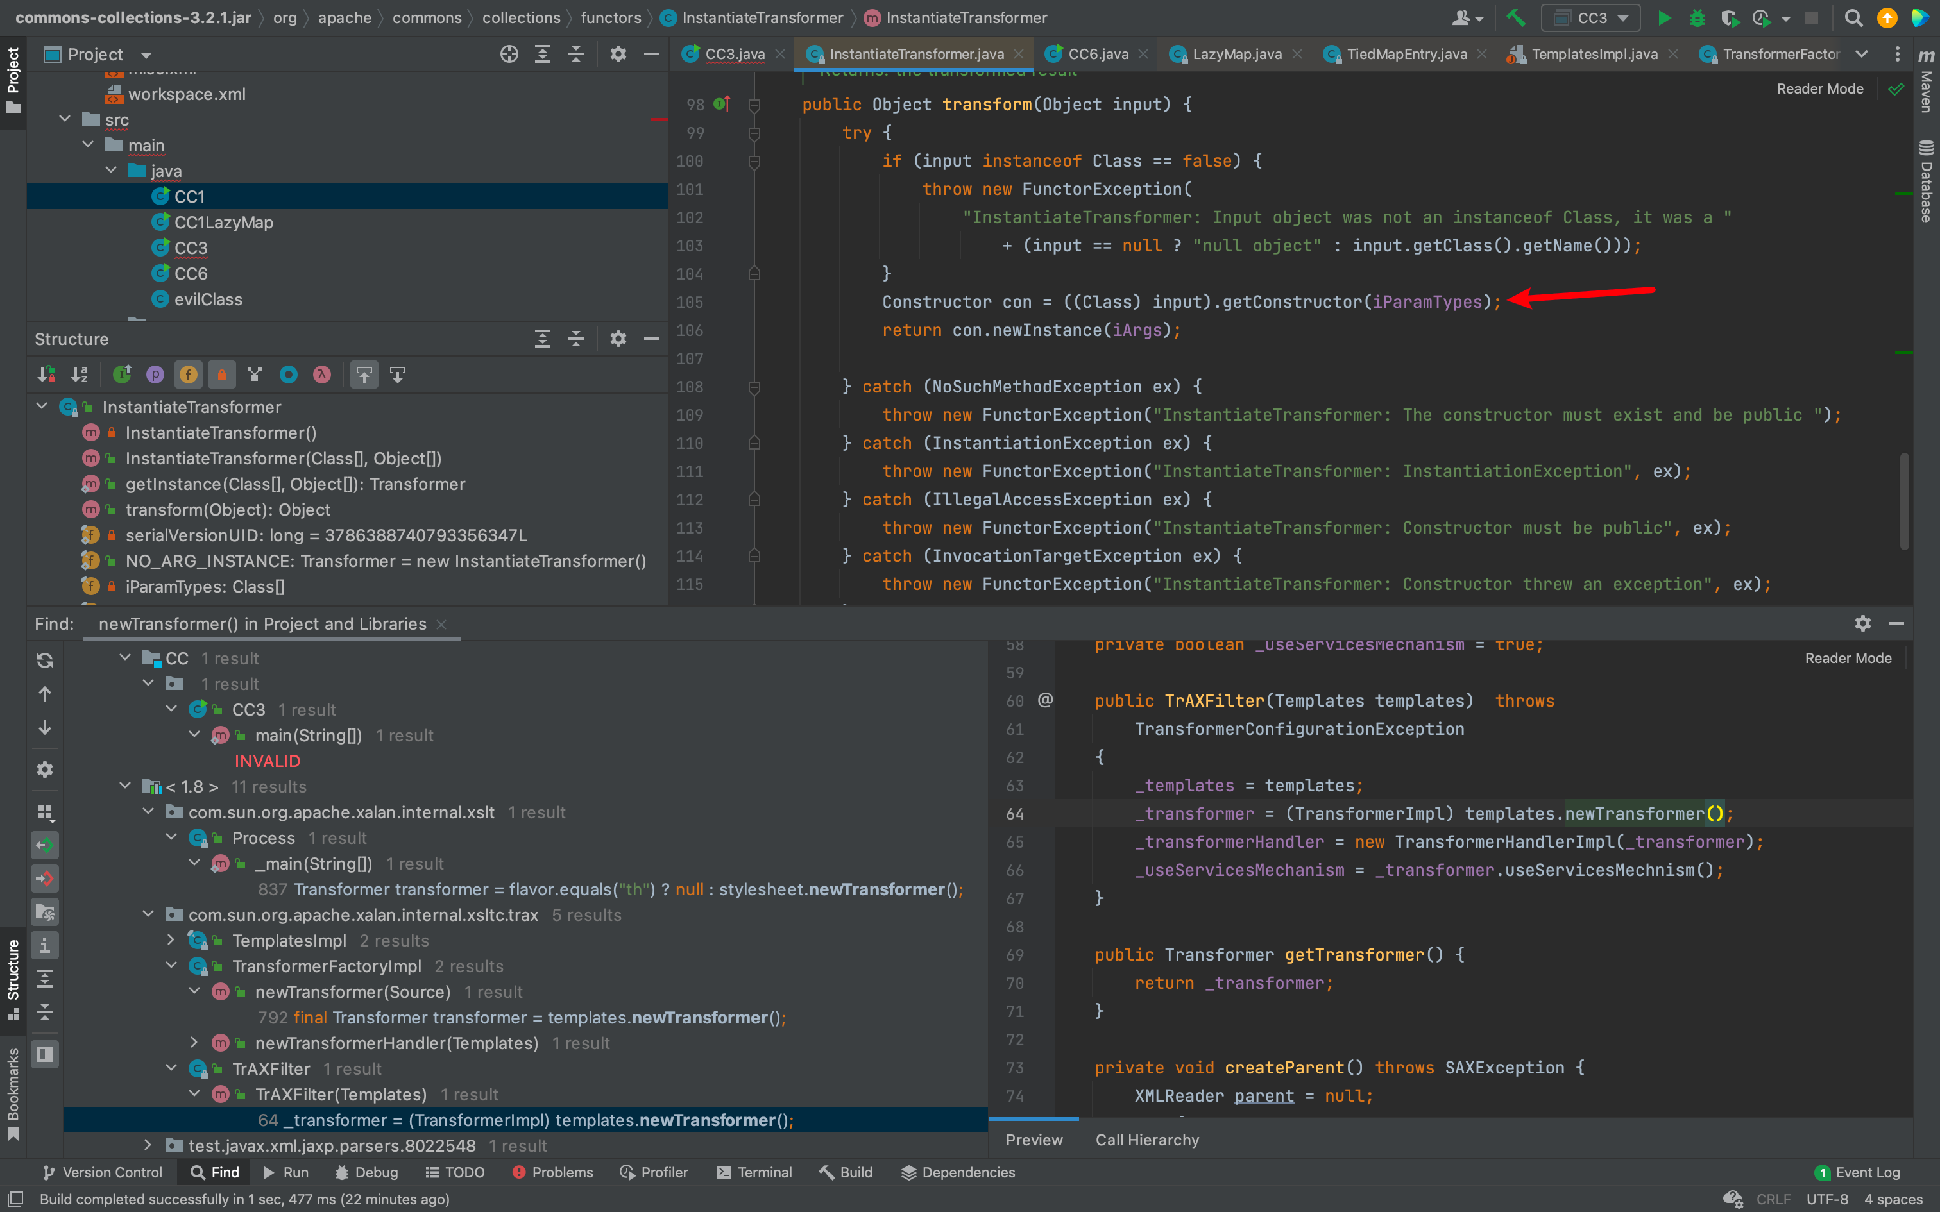The image size is (1940, 1212).
Task: Toggle Show Lambdas in Structure toolbar
Action: [x=321, y=375]
